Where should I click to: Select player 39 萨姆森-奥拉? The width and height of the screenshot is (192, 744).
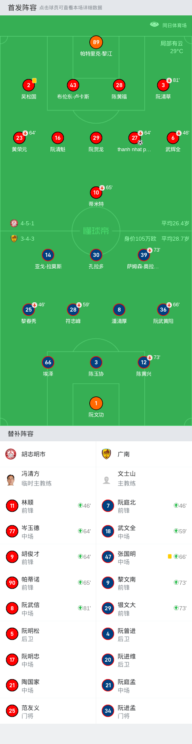click(144, 255)
